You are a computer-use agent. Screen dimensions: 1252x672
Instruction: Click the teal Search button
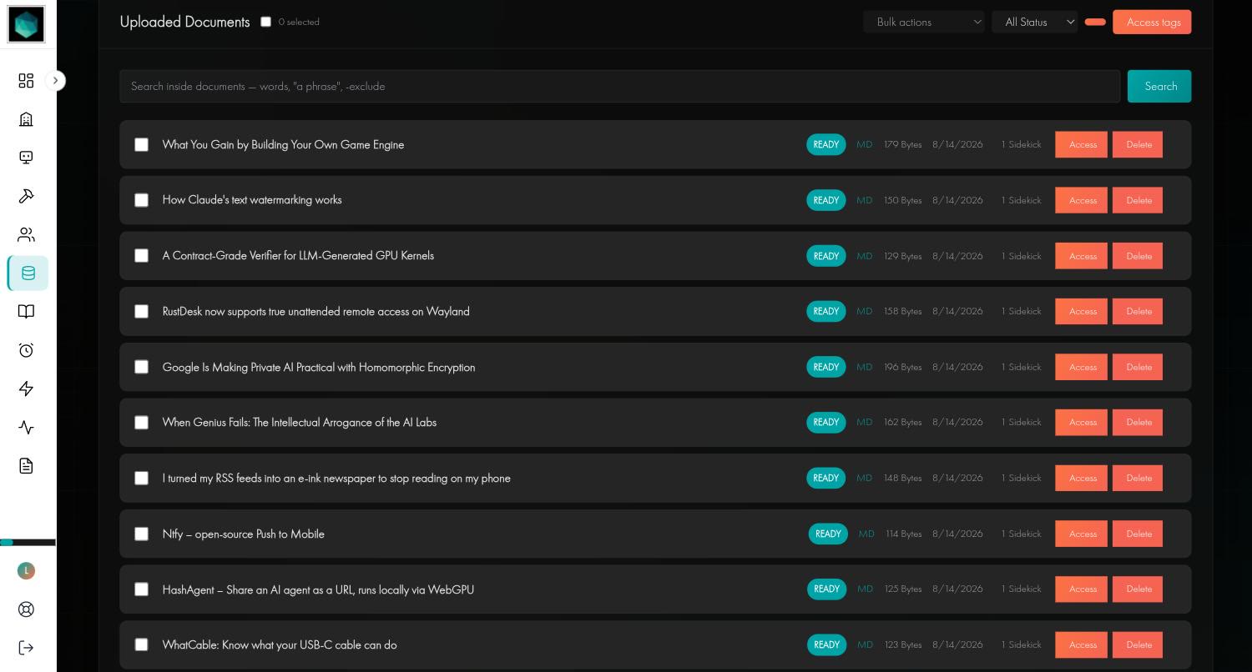pyautogui.click(x=1159, y=87)
